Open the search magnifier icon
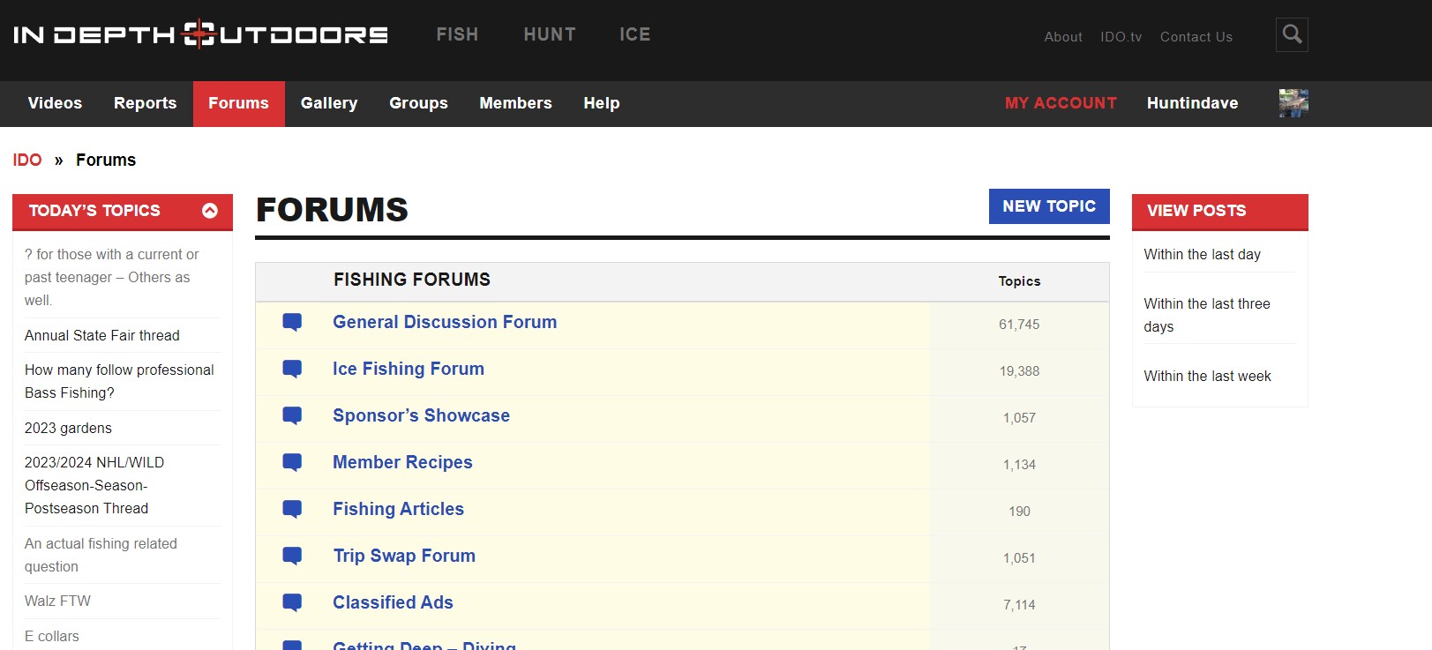1432x650 pixels. 1292,34
